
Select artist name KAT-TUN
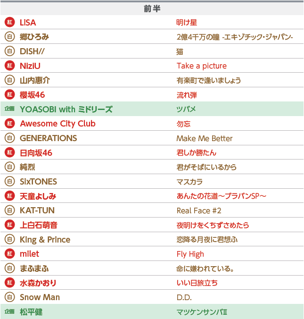click(x=37, y=210)
